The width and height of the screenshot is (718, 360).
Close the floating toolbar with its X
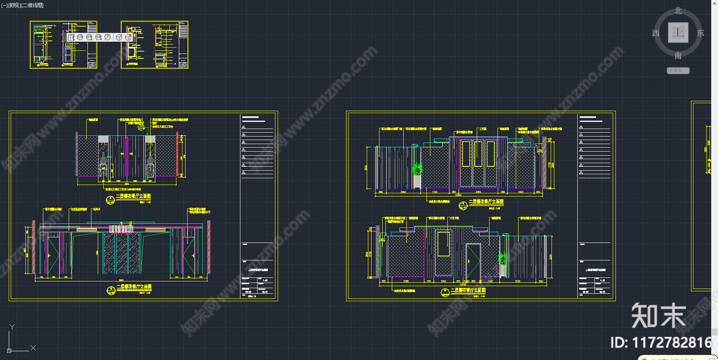point(134,35)
